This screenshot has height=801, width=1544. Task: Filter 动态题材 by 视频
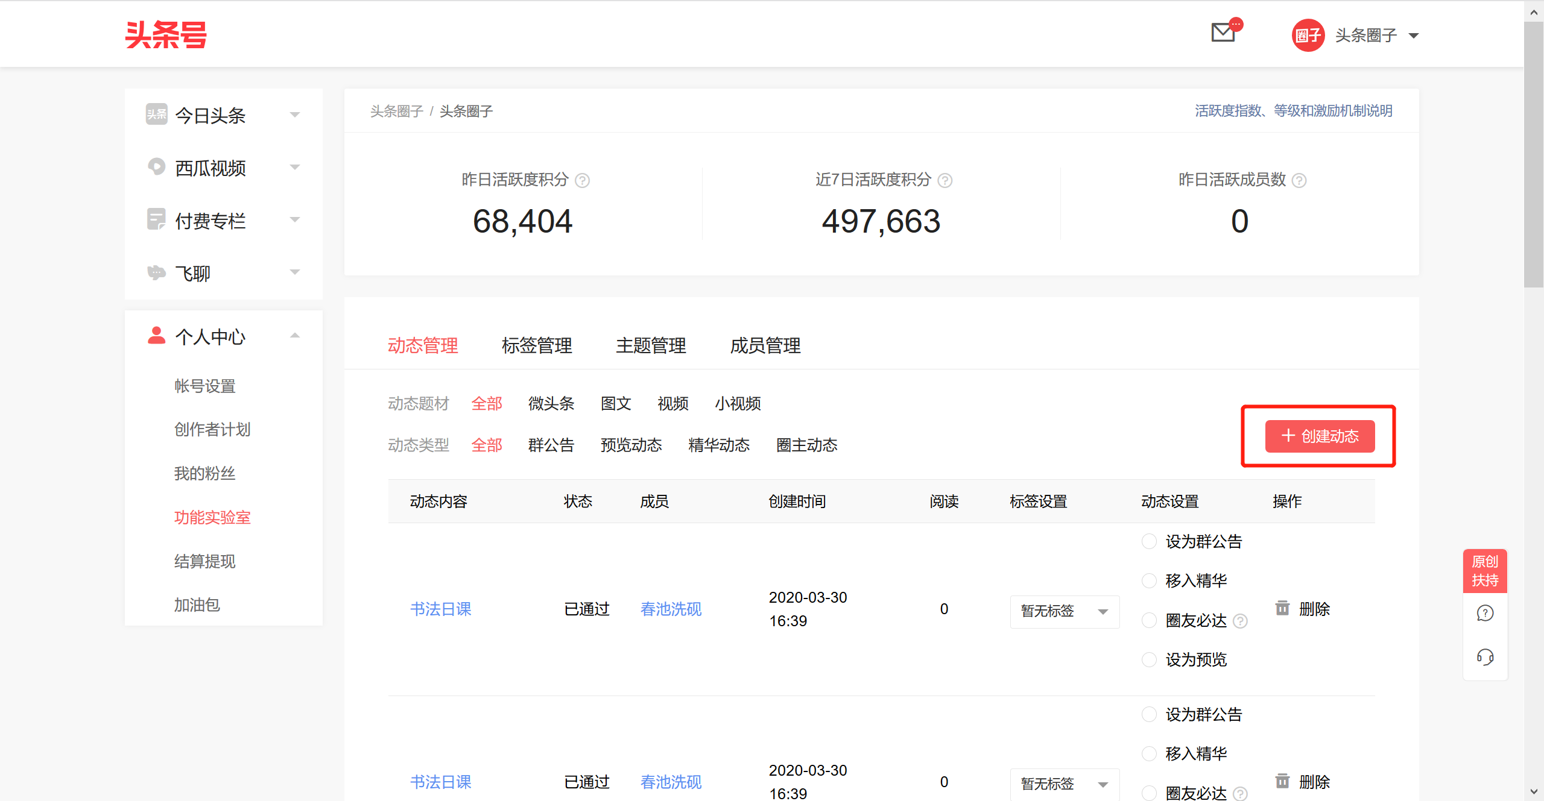coord(673,403)
